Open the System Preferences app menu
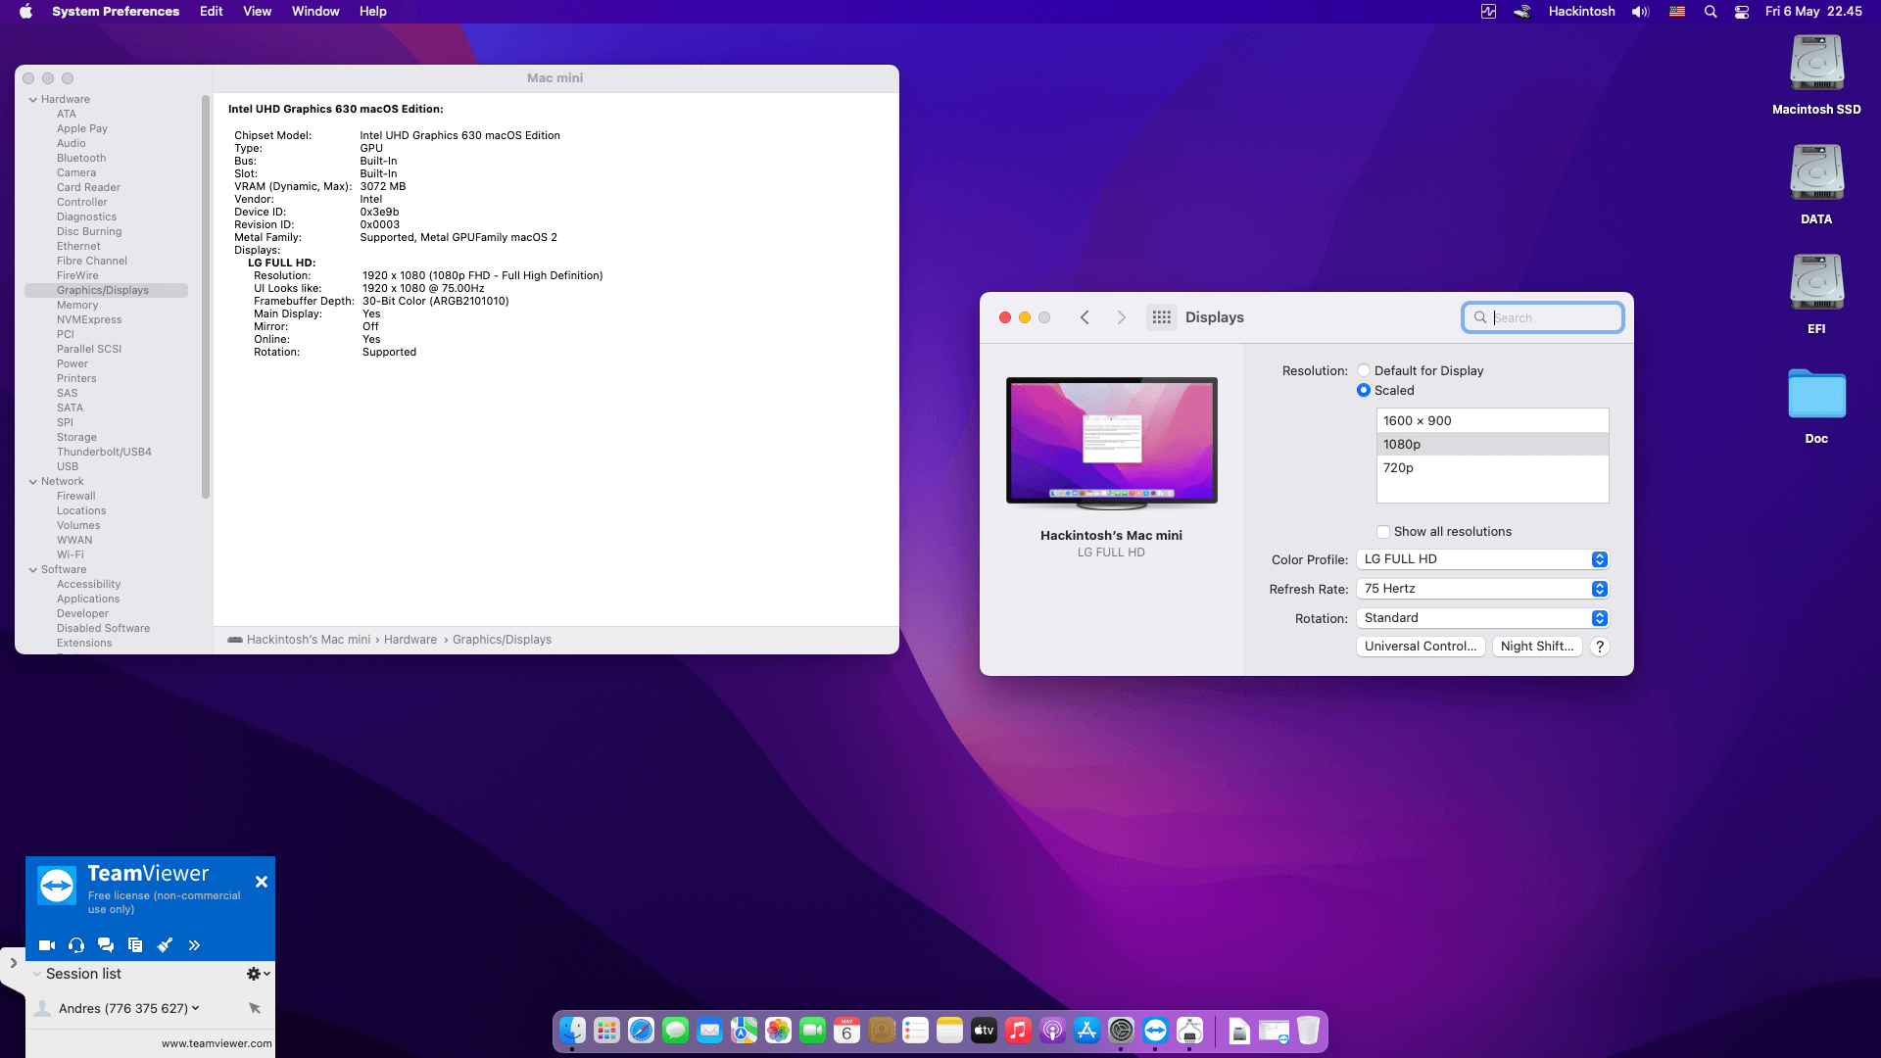Viewport: 1881px width, 1058px height. 116,12
